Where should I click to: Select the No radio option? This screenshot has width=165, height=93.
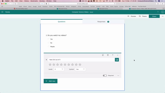[48, 43]
